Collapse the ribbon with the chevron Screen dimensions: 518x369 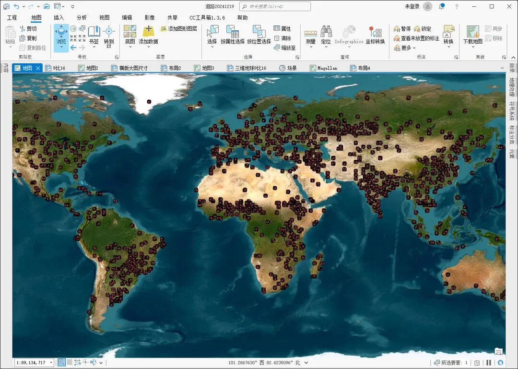click(513, 58)
